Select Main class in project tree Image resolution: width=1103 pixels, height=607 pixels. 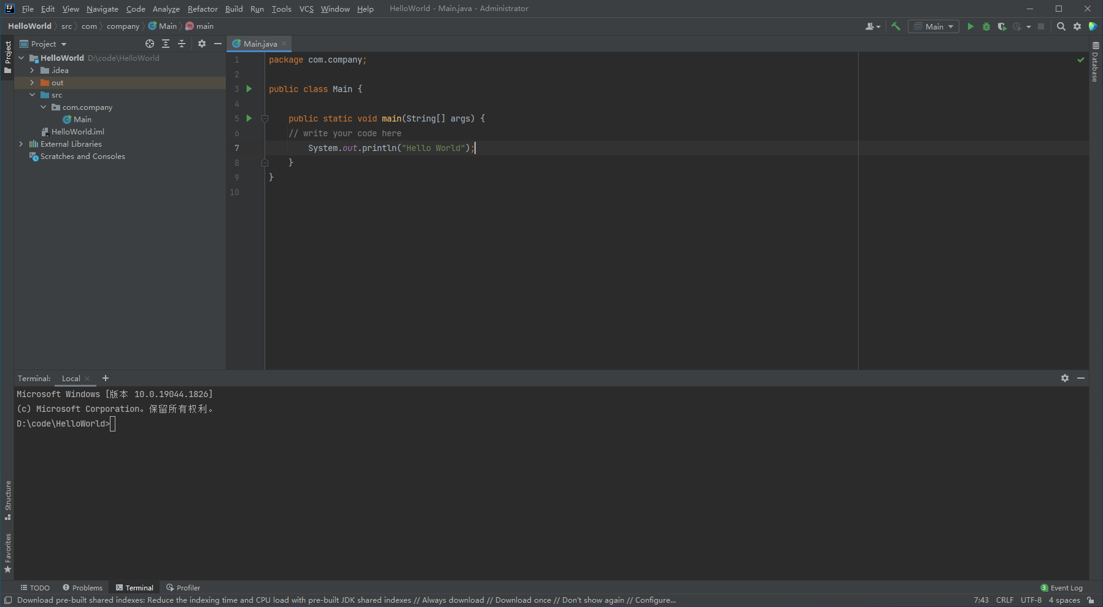(82, 119)
